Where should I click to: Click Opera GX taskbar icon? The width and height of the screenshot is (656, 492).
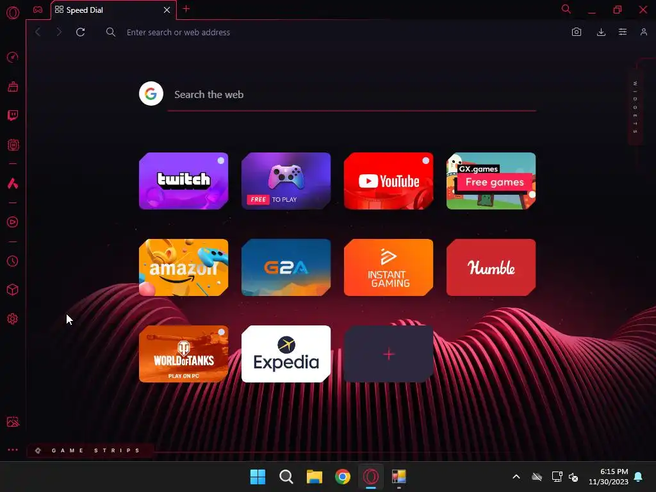(371, 477)
